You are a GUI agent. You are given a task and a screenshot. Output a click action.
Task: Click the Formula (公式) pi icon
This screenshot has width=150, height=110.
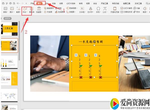coord(105,8)
